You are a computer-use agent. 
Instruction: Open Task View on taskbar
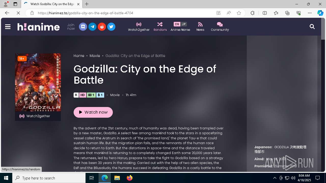click(92, 178)
